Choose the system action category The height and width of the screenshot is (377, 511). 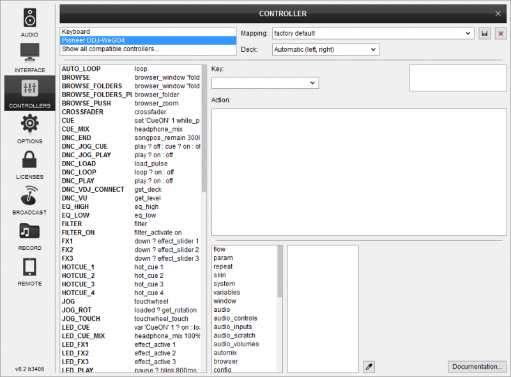[x=245, y=284]
